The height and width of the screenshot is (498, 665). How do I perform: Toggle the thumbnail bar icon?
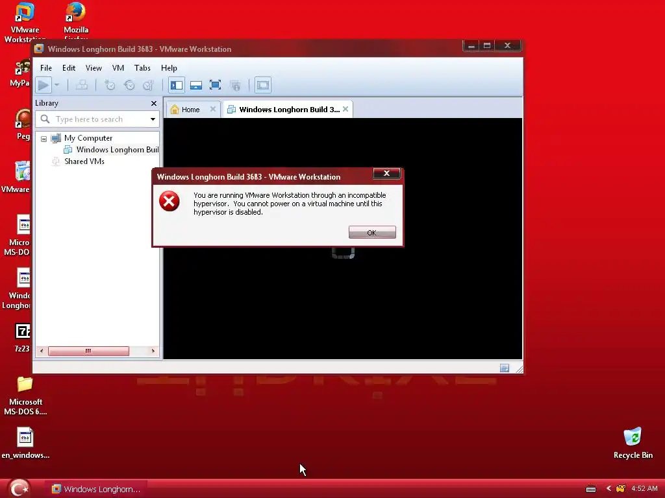coord(196,85)
